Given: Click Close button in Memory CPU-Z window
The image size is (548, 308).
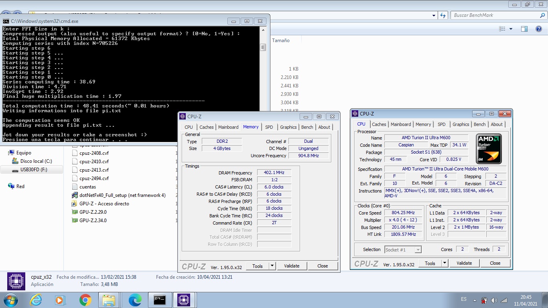Looking at the screenshot, I should [323, 265].
